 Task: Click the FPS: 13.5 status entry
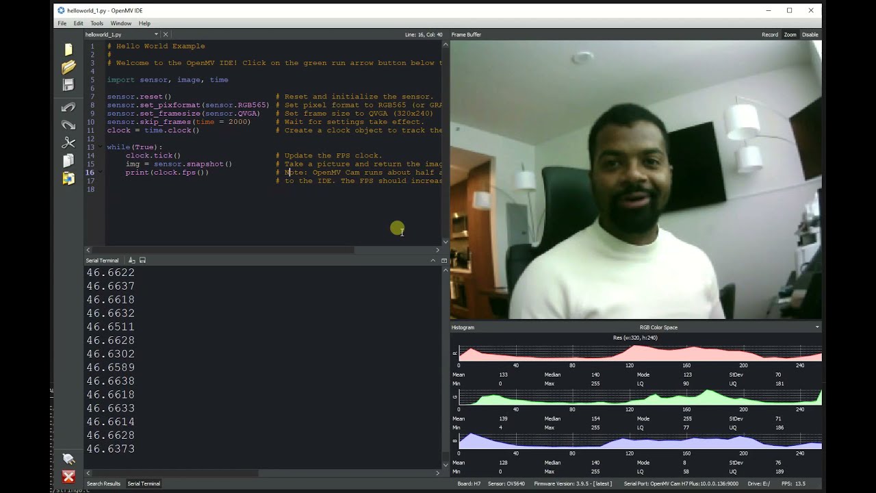[x=793, y=483]
